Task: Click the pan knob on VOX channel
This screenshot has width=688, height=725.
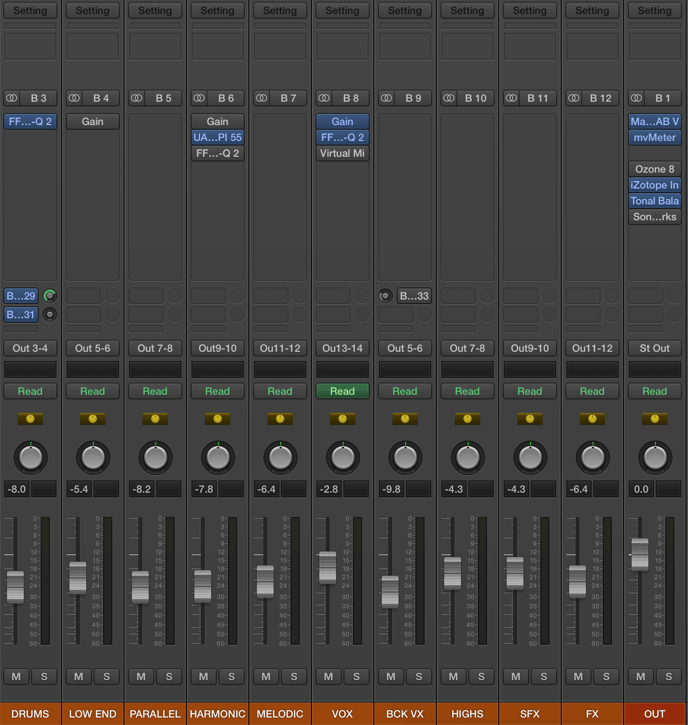Action: coord(343,458)
